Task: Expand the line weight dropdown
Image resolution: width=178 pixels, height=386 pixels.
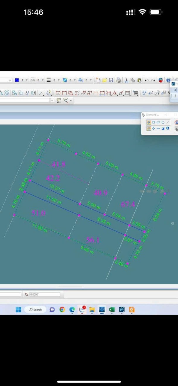Action: pyautogui.click(x=59, y=80)
